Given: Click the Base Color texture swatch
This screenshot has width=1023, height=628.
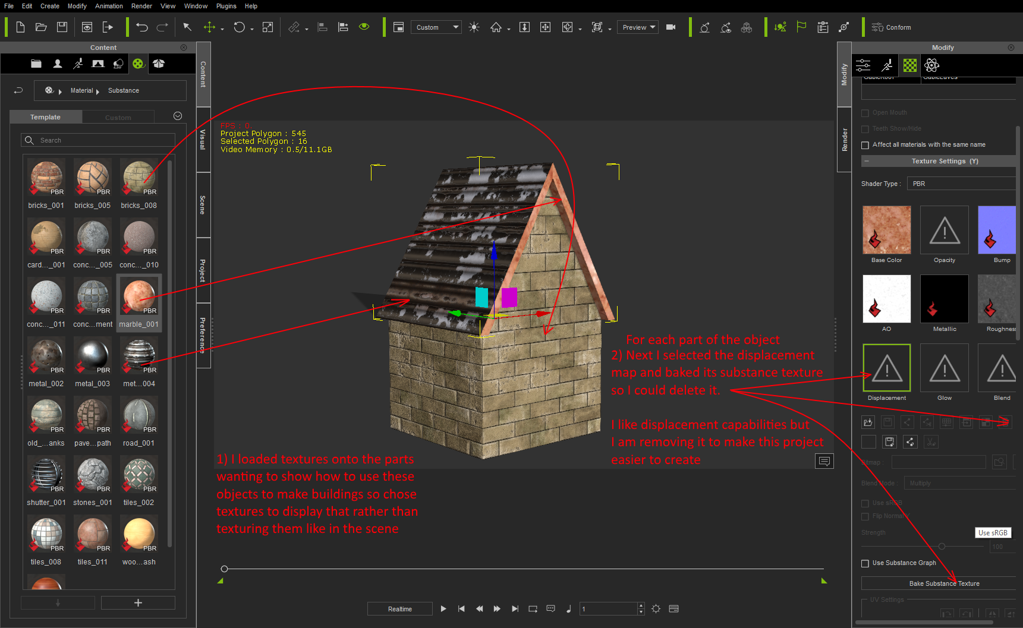Looking at the screenshot, I should (x=886, y=230).
